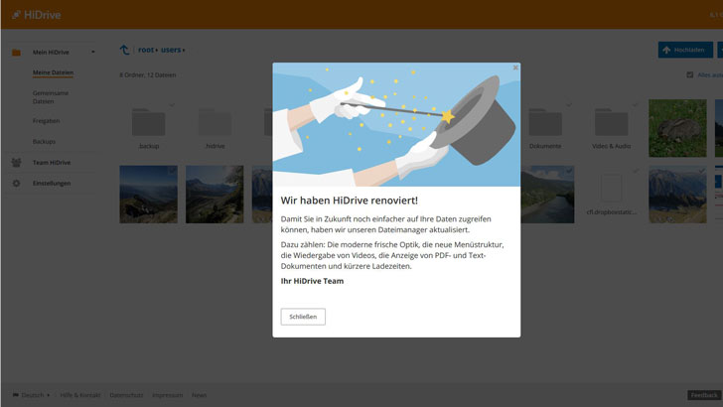Navigate to users breadcrumb
Image resolution: width=723 pixels, height=407 pixels.
[171, 50]
